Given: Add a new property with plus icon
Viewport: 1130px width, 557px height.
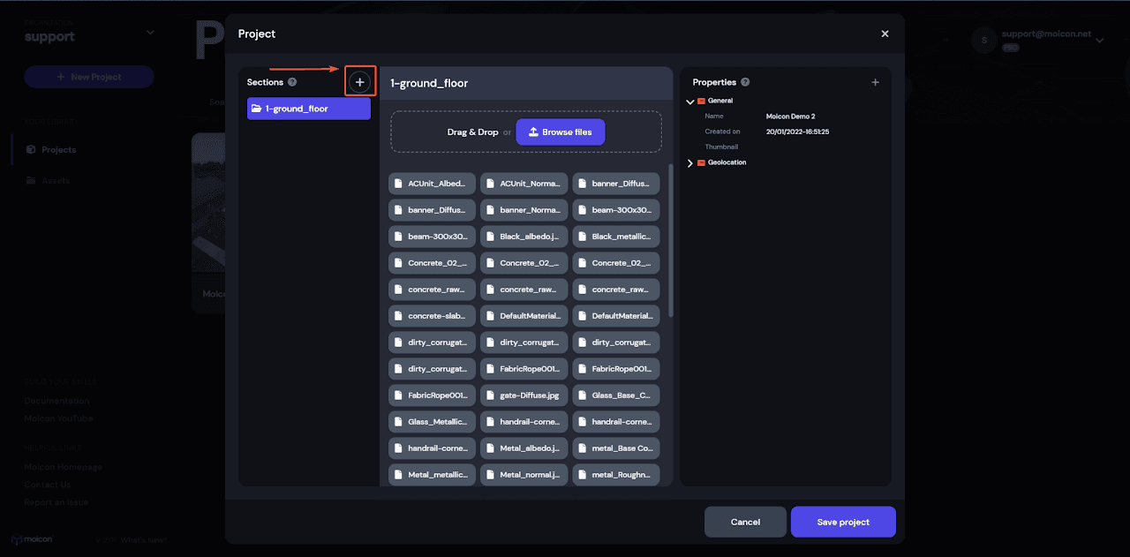Looking at the screenshot, I should click(x=875, y=82).
